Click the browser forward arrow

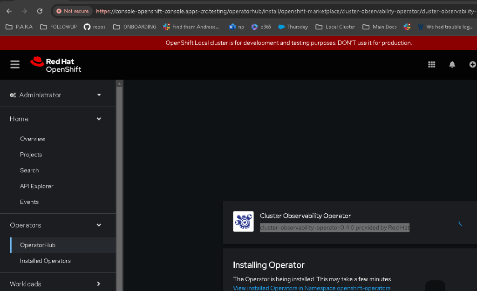coord(24,11)
